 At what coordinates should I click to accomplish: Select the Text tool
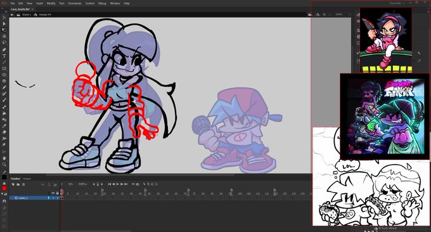(x=4, y=56)
